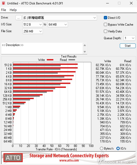Click the 64 MB row label
The image size is (137, 165).
[x=8, y=141]
